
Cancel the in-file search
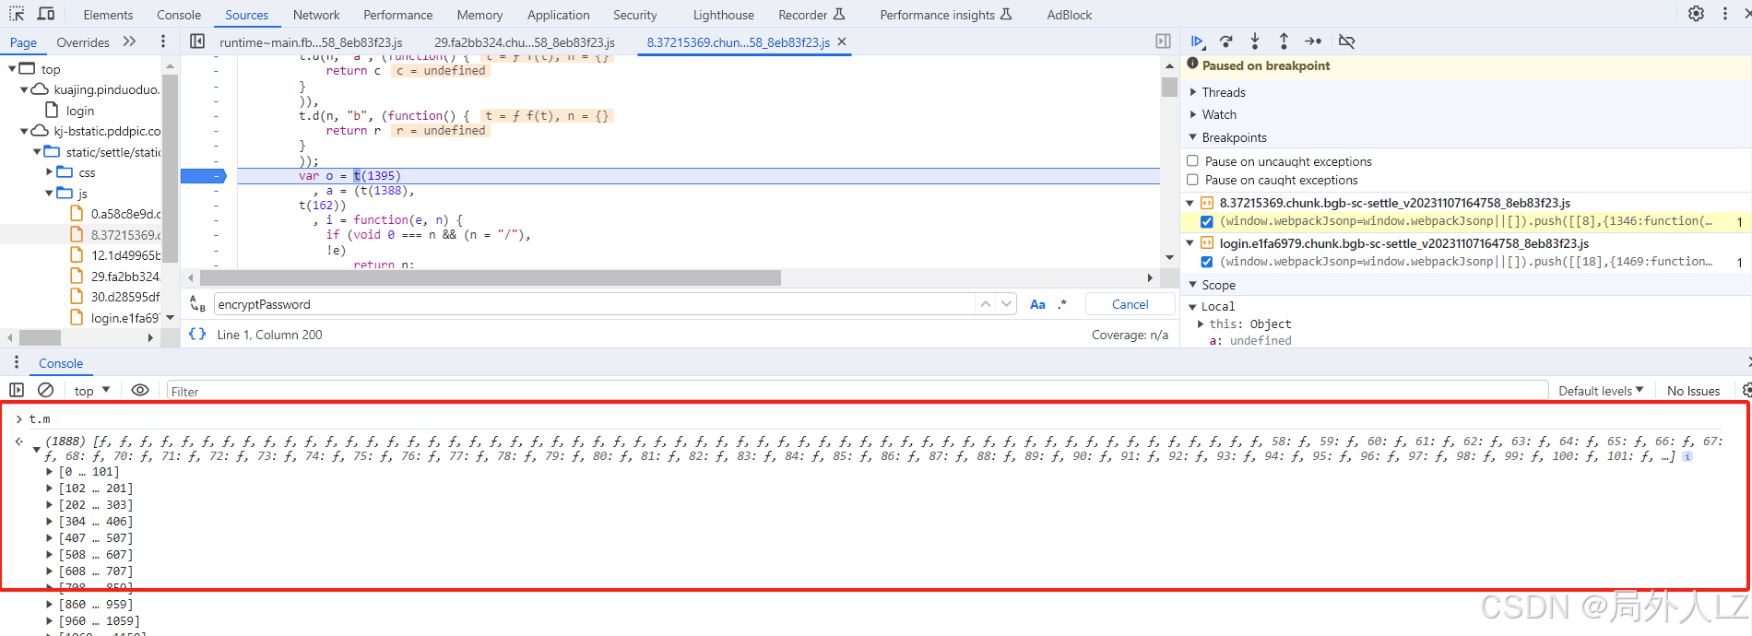coord(1131,304)
